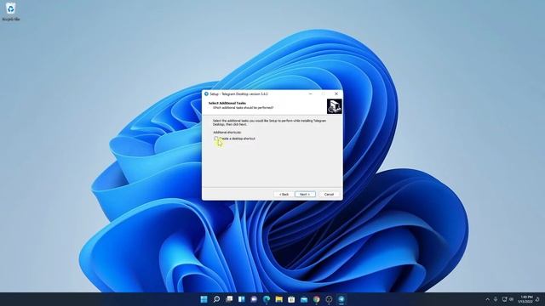
Task: Minimize the Telegram Setup dialog
Action: coord(310,93)
